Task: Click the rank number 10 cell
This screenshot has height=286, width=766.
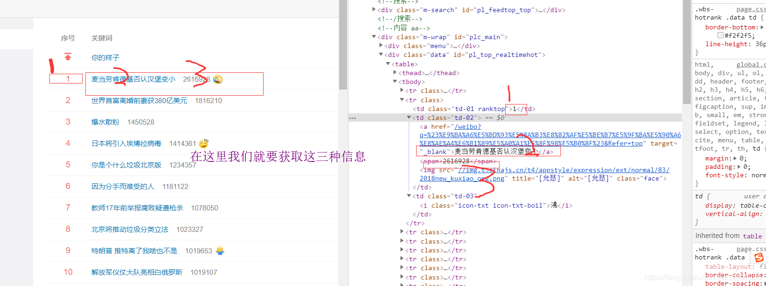Action: tap(68, 272)
